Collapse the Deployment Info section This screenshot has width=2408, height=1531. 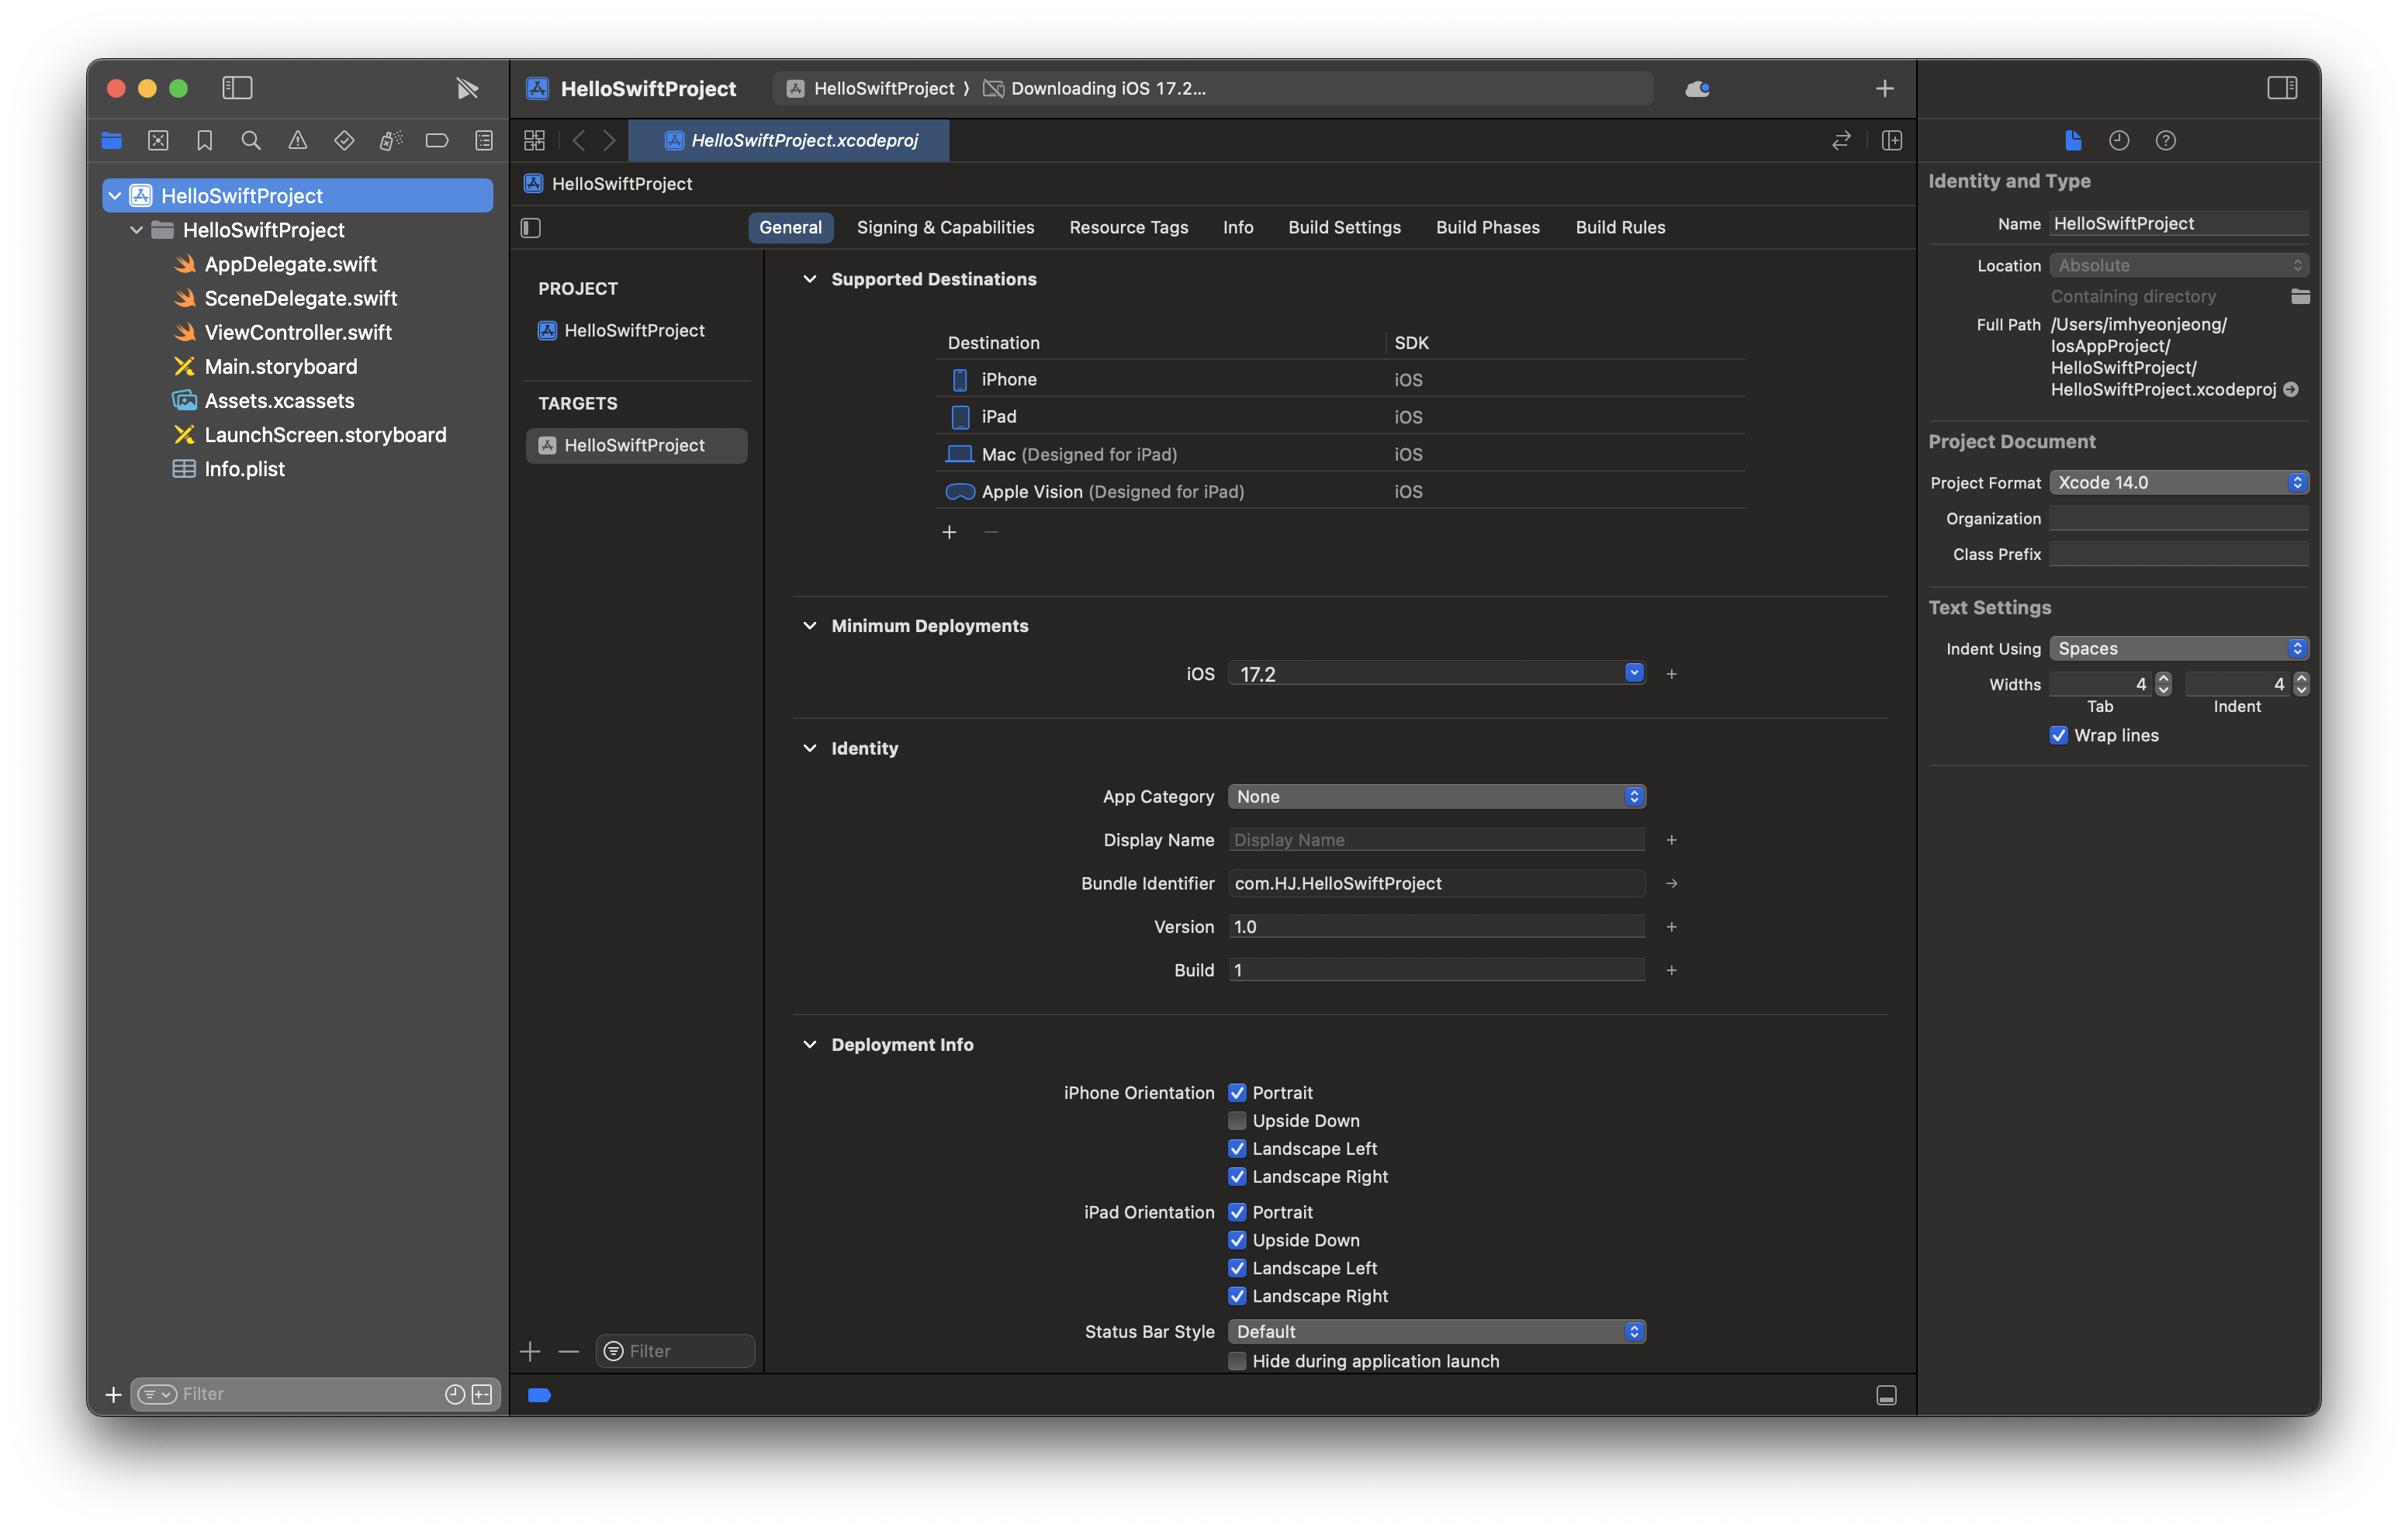tap(810, 1045)
